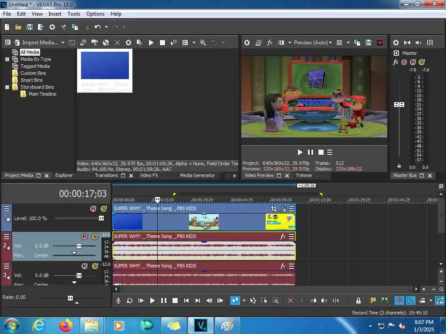
Task: Toggle Split Screen View in preview
Action: (x=281, y=43)
